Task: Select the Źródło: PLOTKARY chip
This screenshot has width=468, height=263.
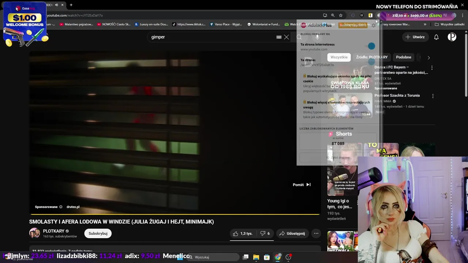Action: click(x=372, y=57)
